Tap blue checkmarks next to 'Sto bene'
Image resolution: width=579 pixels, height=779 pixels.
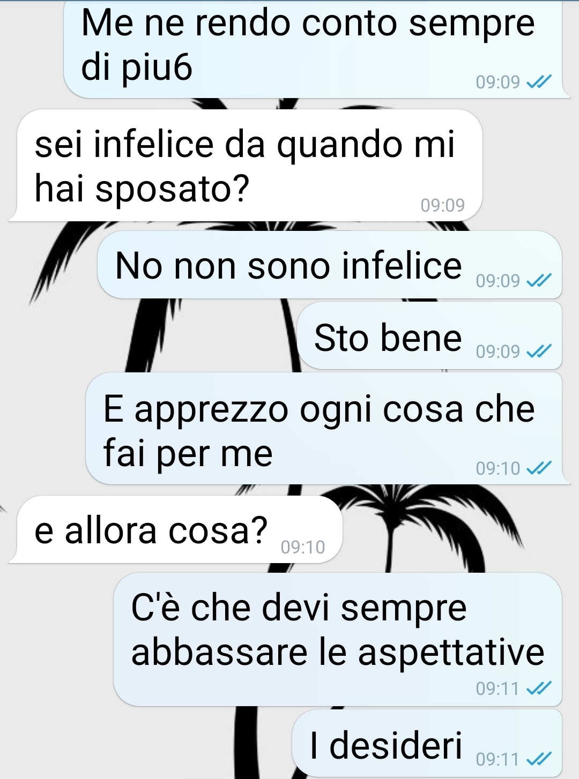click(x=539, y=351)
